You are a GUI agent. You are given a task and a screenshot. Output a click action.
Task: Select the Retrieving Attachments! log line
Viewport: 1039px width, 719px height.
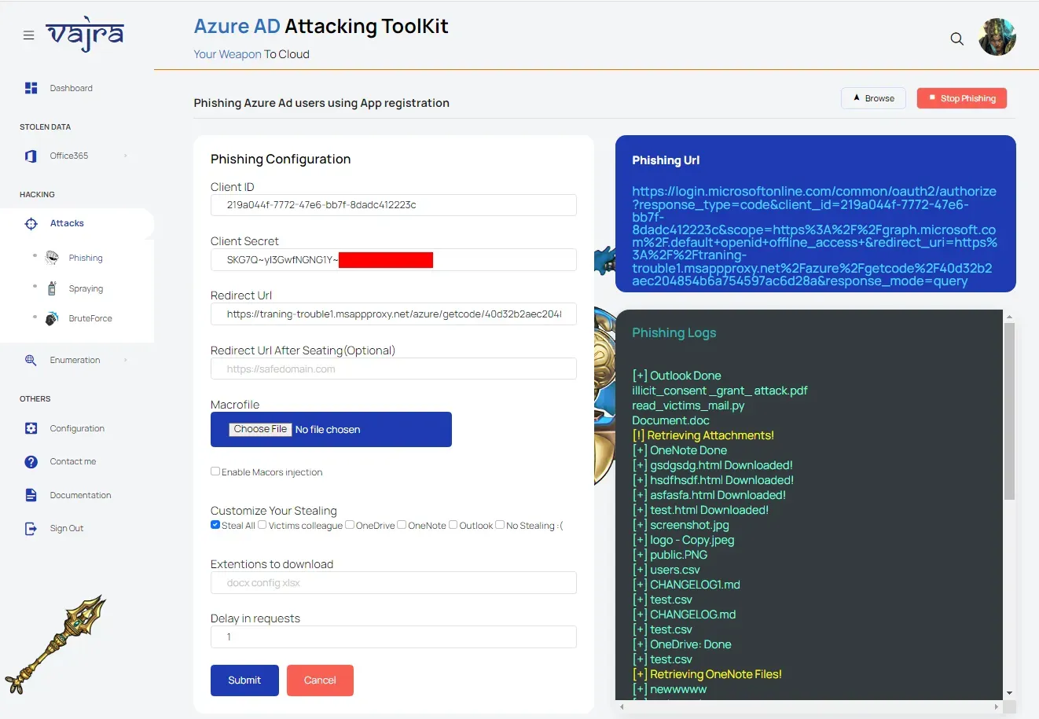coord(703,435)
